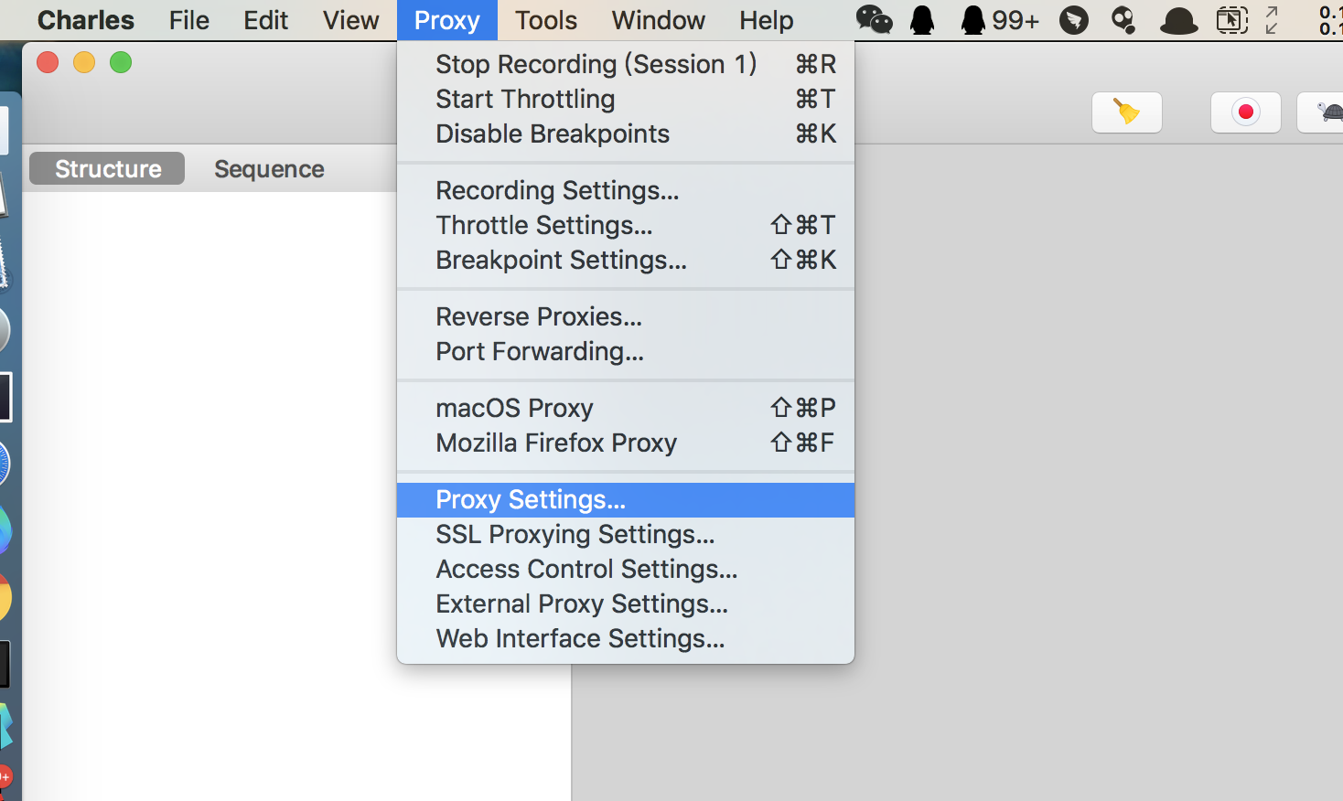This screenshot has width=1343, height=801.
Task: Click the black hat menu bar icon
Action: 1178,20
